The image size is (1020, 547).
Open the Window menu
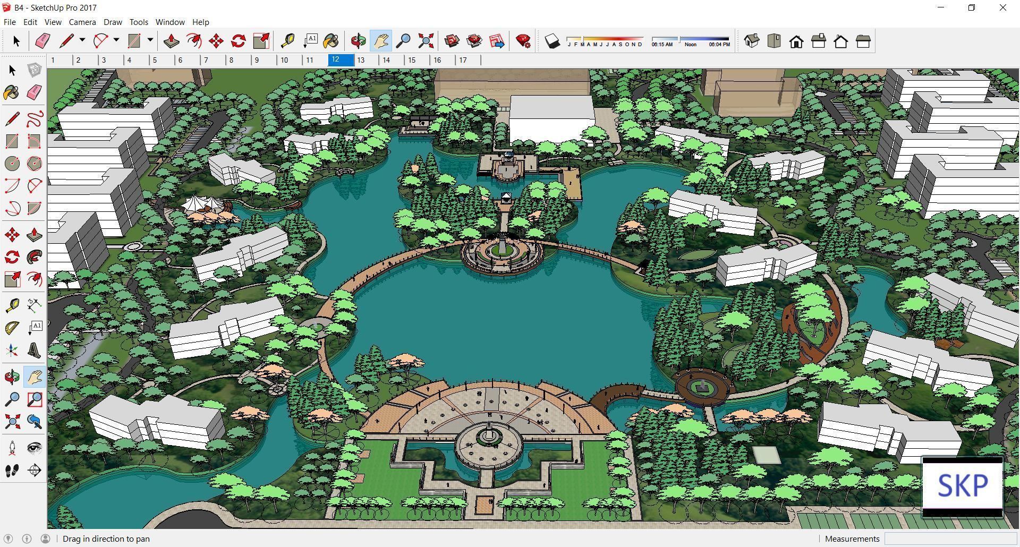(170, 22)
